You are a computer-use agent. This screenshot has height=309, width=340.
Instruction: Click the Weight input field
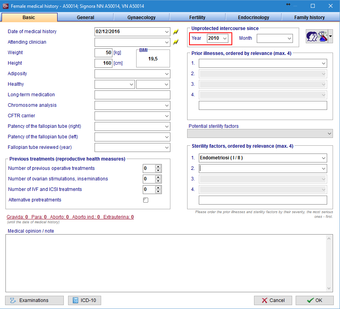[103, 53]
